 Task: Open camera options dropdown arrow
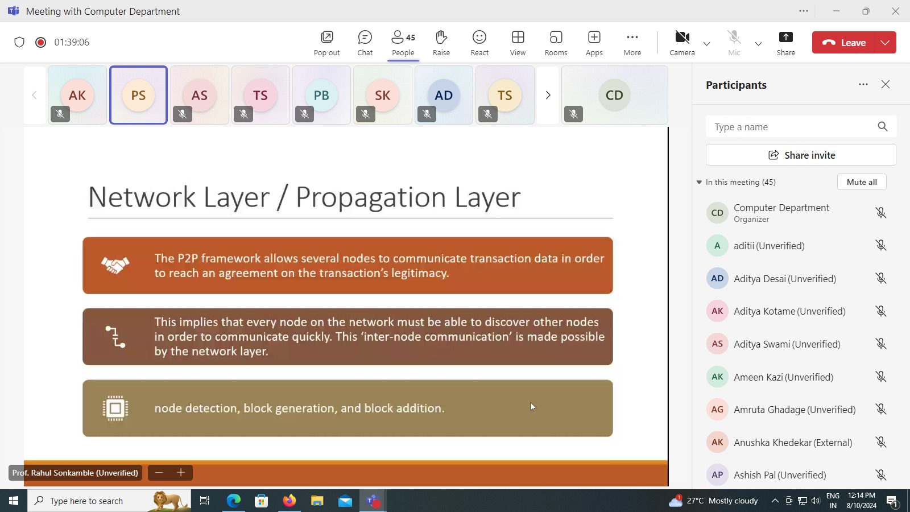[706, 44]
